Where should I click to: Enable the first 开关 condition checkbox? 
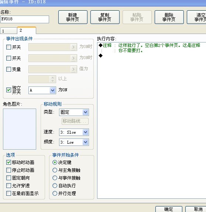tap(8, 47)
